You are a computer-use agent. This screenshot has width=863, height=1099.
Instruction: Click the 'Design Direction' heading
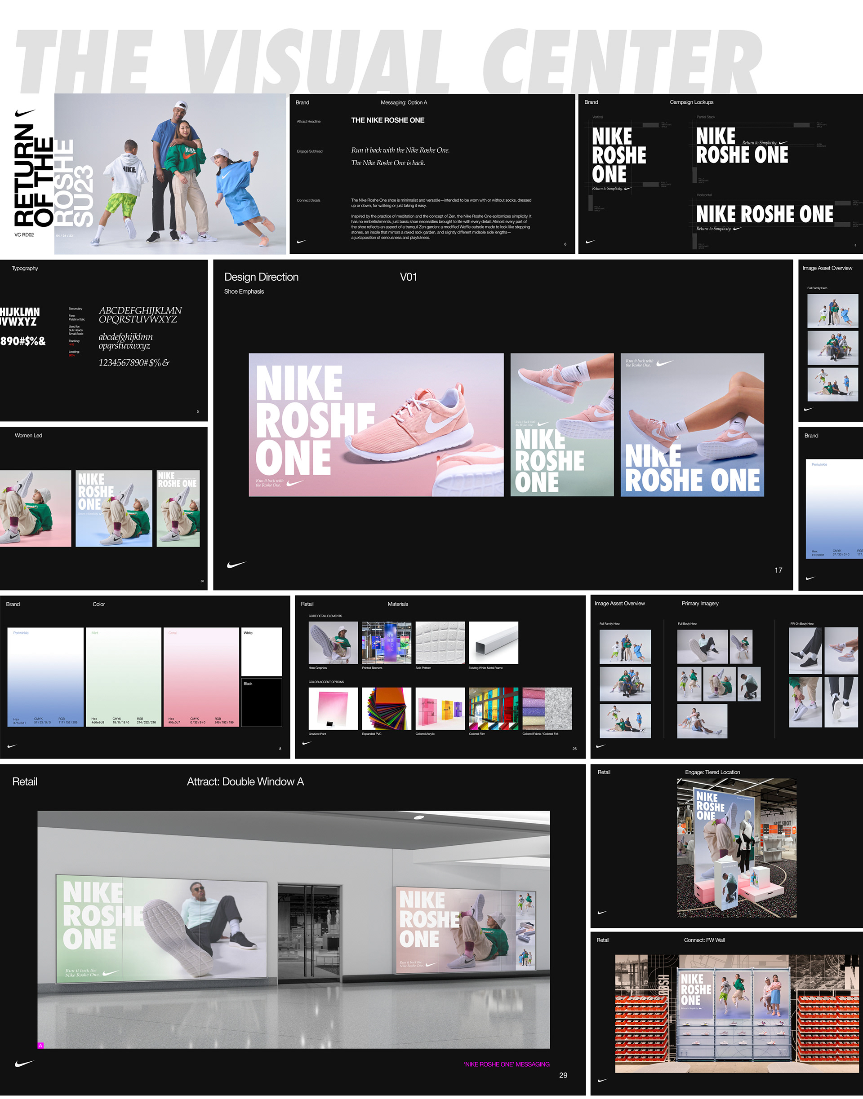(261, 277)
